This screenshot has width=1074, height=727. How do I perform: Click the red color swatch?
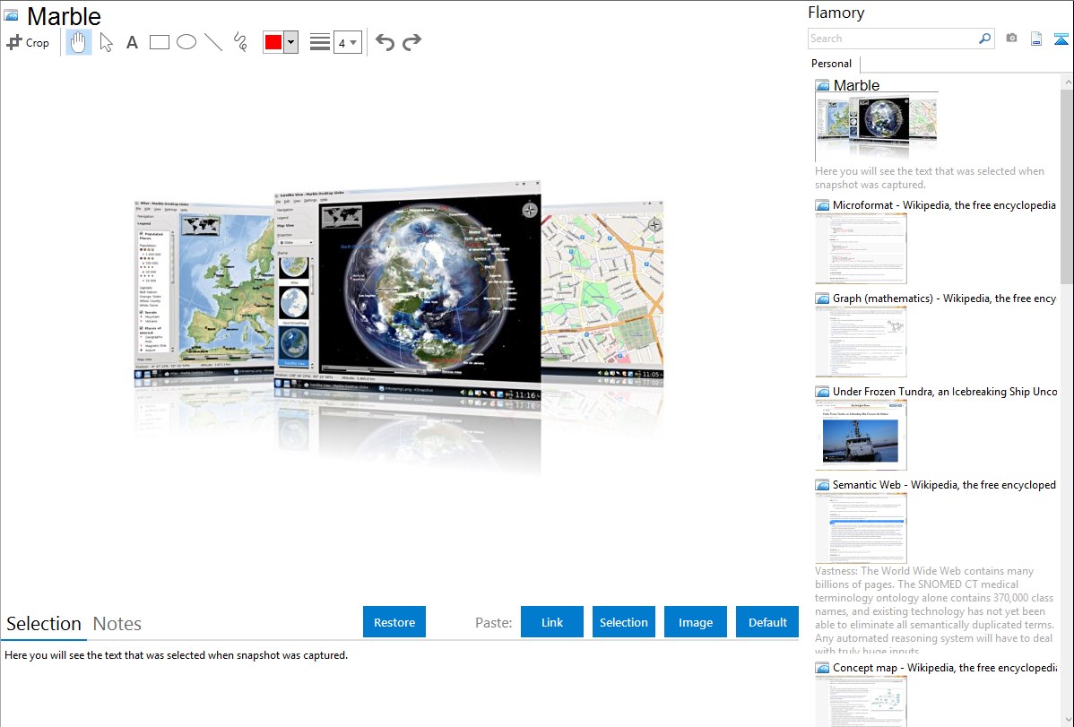(273, 42)
